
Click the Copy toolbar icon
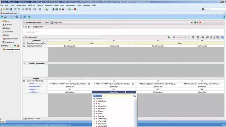point(27,9)
